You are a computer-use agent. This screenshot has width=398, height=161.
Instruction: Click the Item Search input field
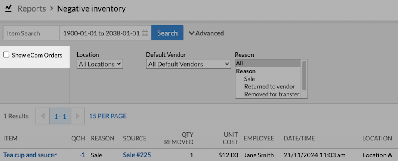point(31,33)
